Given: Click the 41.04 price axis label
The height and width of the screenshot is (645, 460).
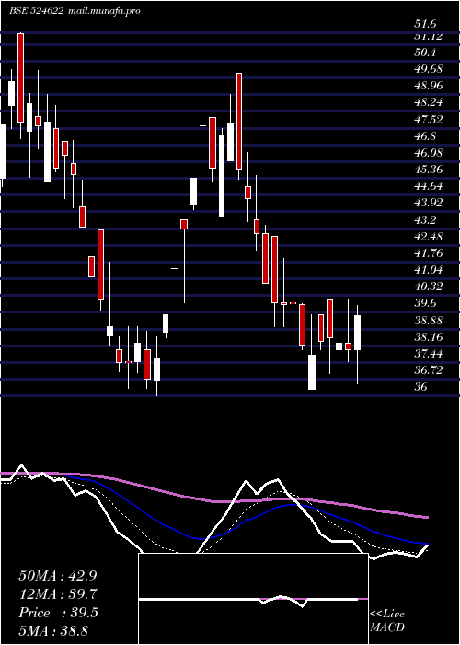Looking at the screenshot, I should [x=428, y=270].
